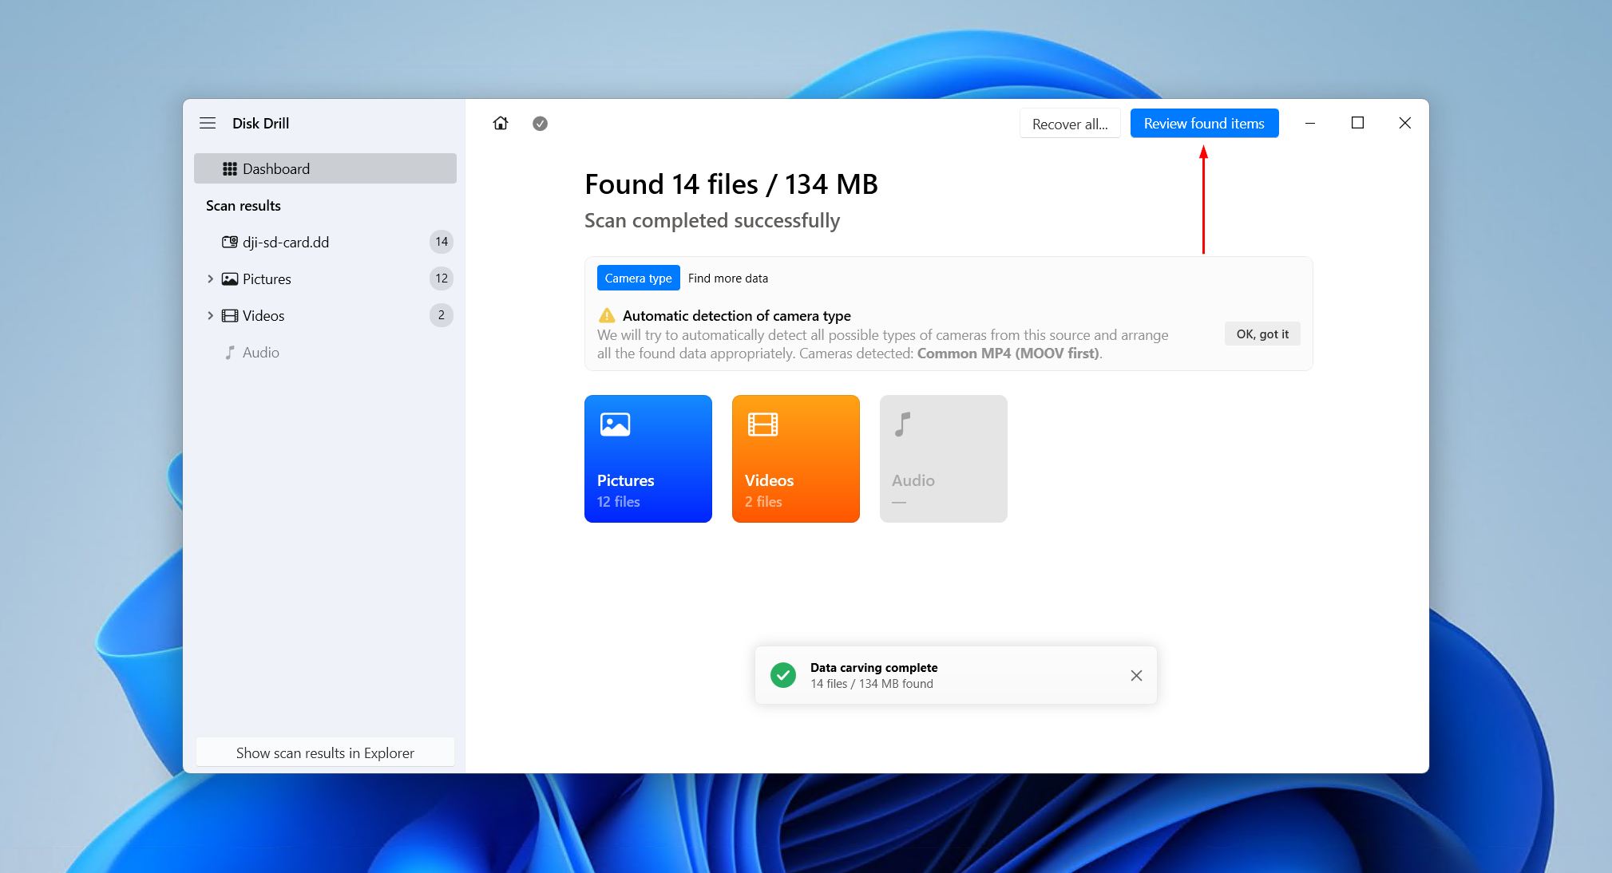Dismiss notice with OK, got it
This screenshot has width=1612, height=873.
(1262, 334)
